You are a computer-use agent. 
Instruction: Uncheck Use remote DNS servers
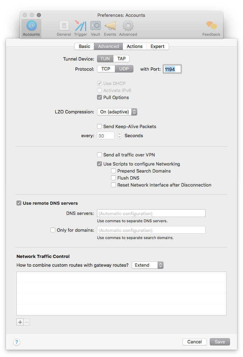[x=19, y=203]
